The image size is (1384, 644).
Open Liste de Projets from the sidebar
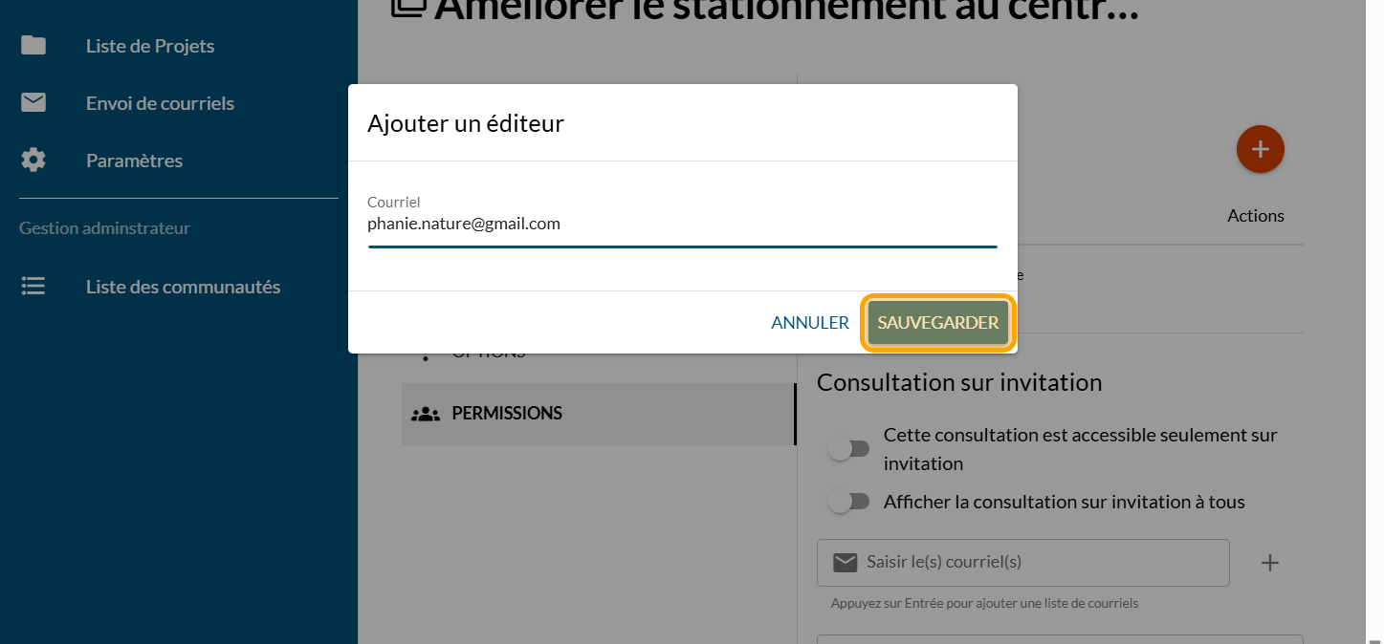[x=150, y=46]
